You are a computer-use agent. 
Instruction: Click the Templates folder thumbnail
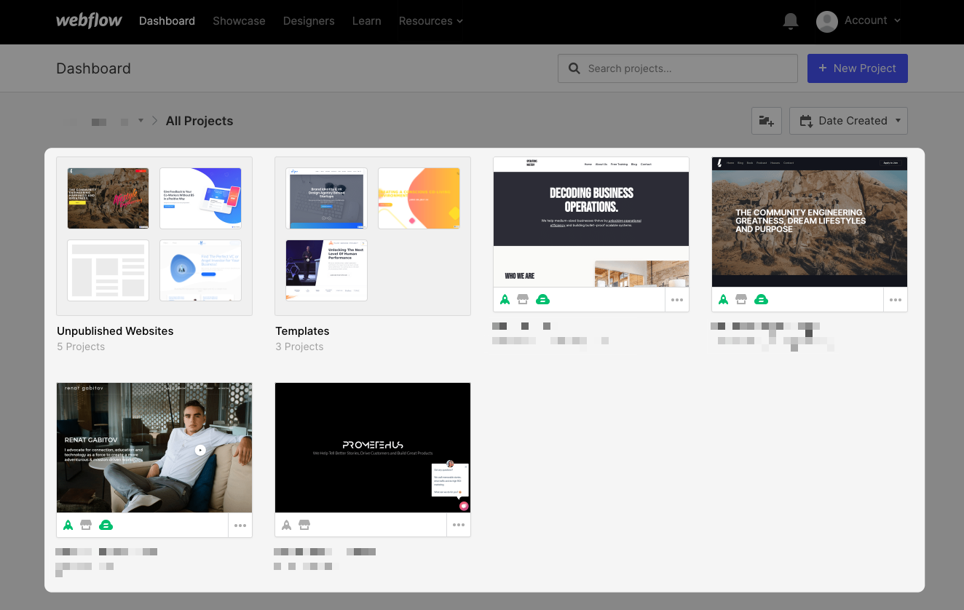(x=372, y=234)
